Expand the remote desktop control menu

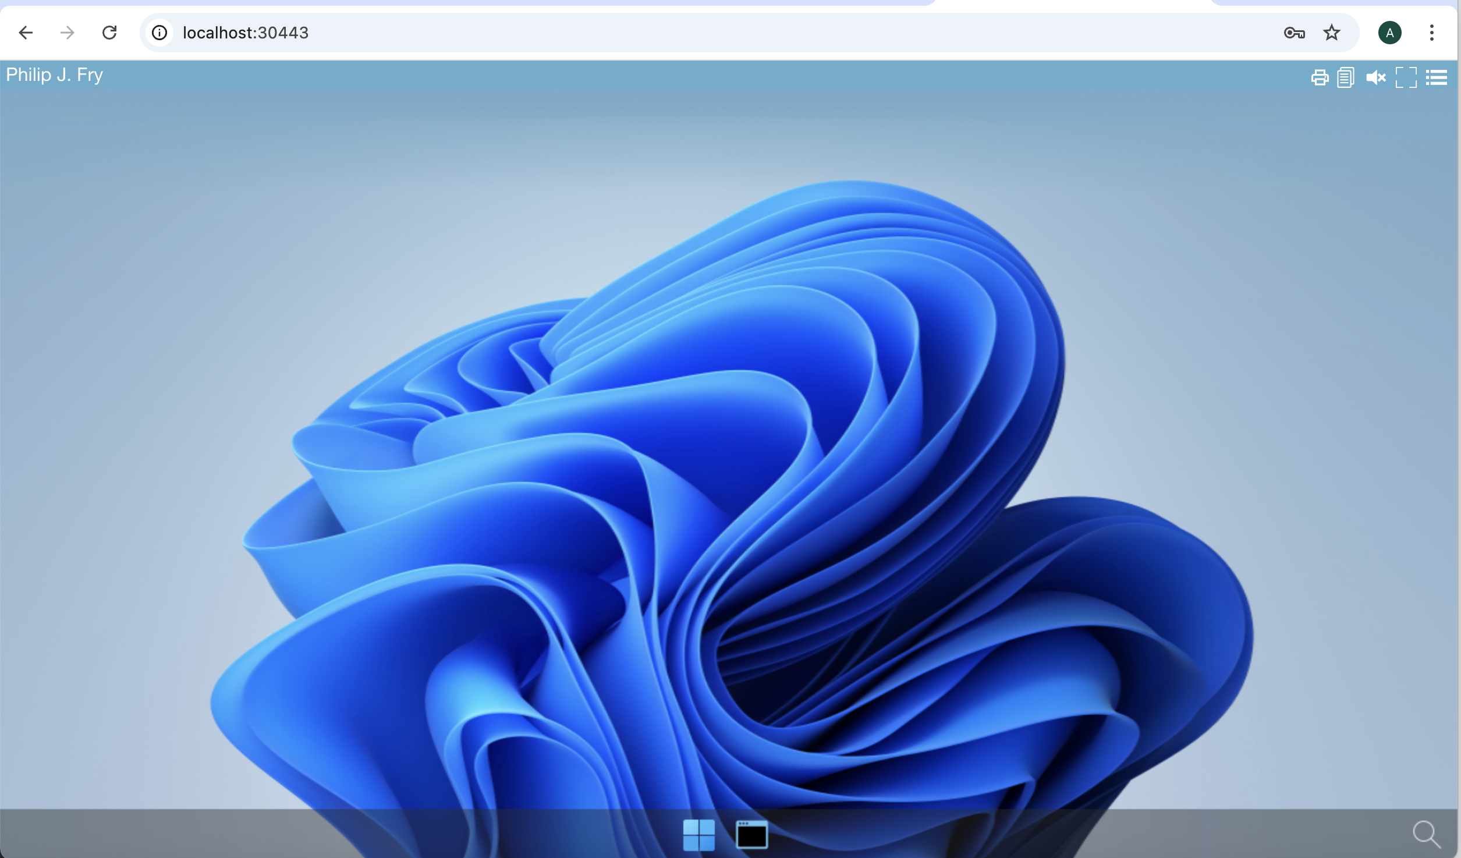[x=1437, y=77]
